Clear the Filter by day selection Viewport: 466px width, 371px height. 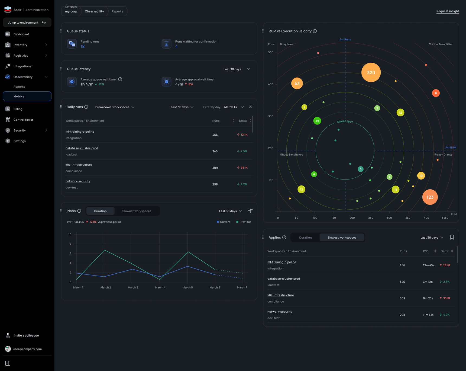pos(250,107)
